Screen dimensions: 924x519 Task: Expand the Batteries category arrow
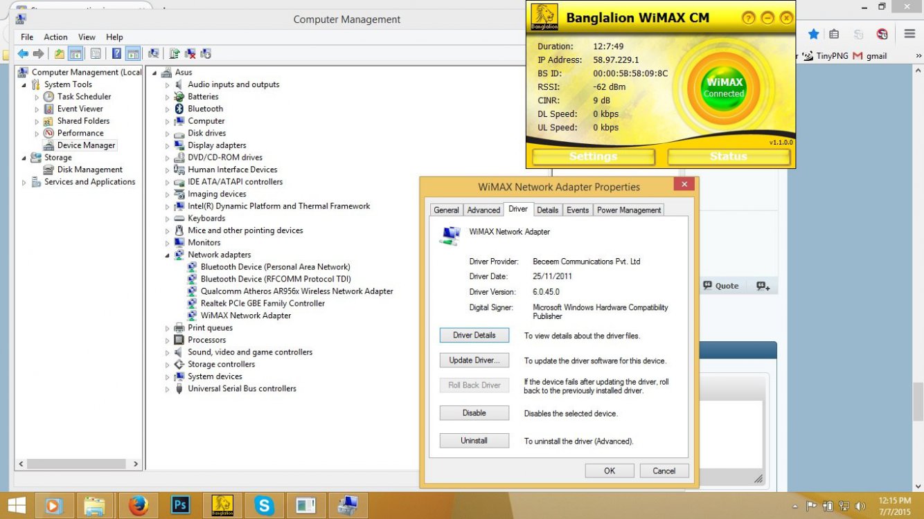(x=168, y=97)
